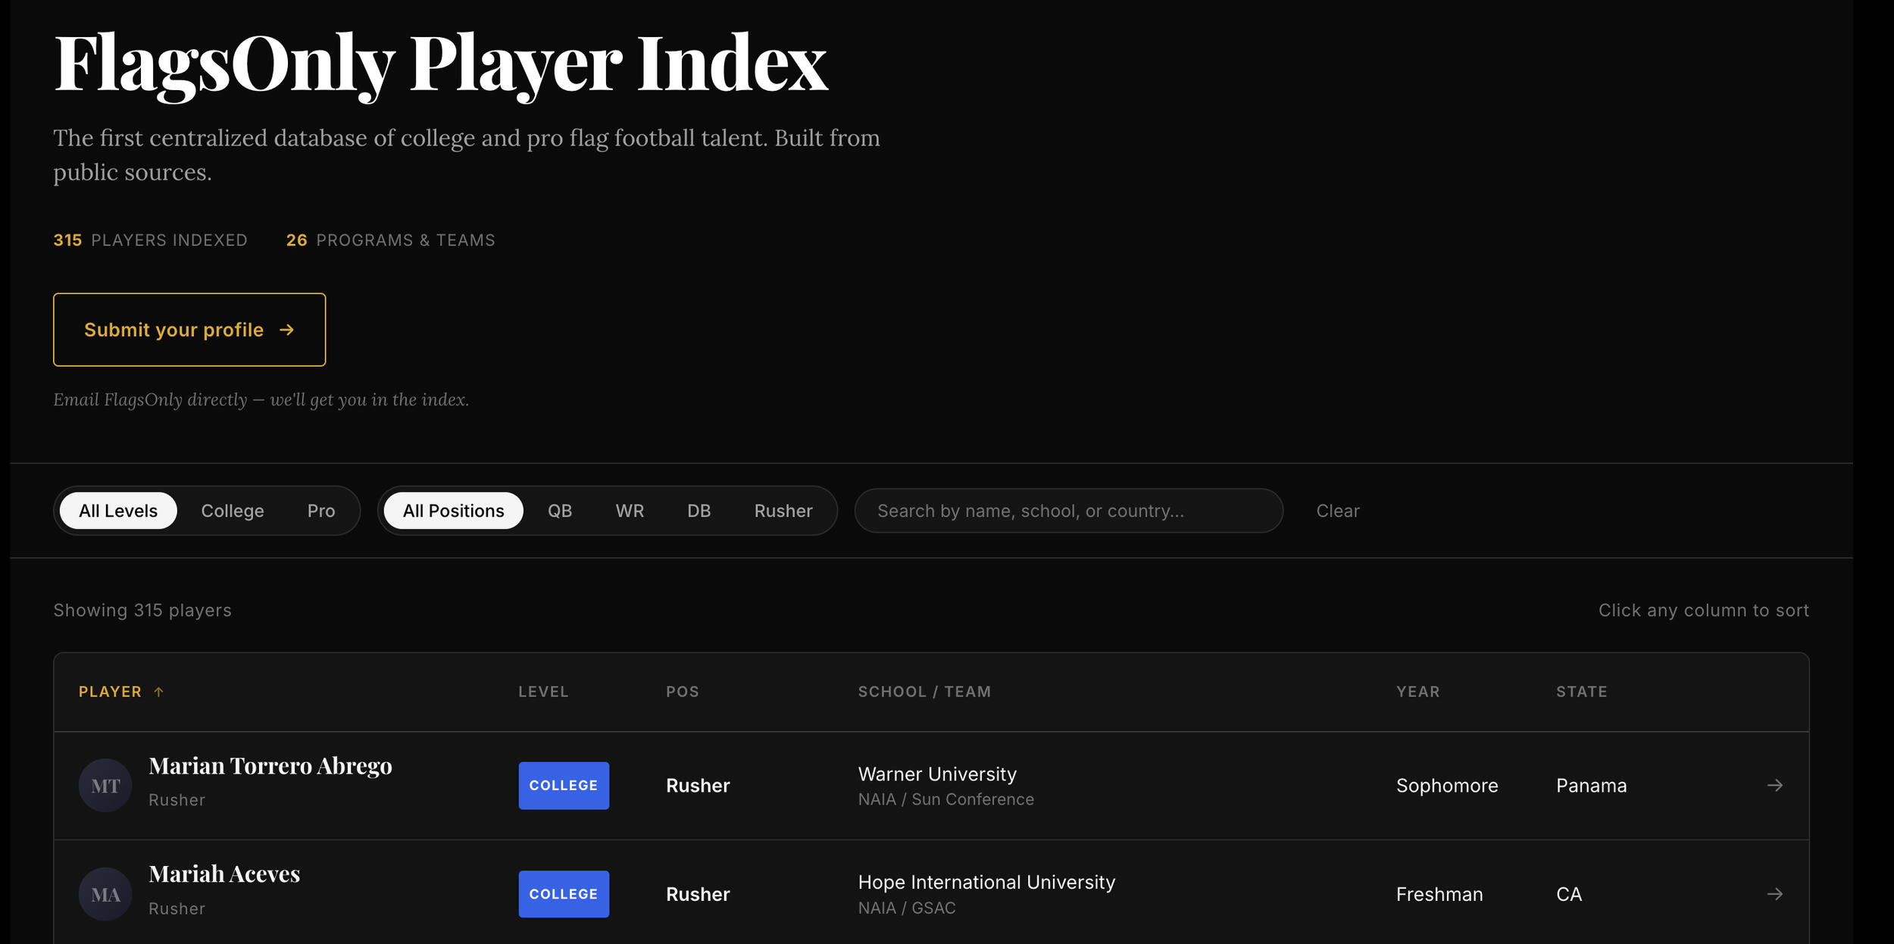The height and width of the screenshot is (944, 1894).
Task: Sort by the POS column header
Action: (x=683, y=692)
